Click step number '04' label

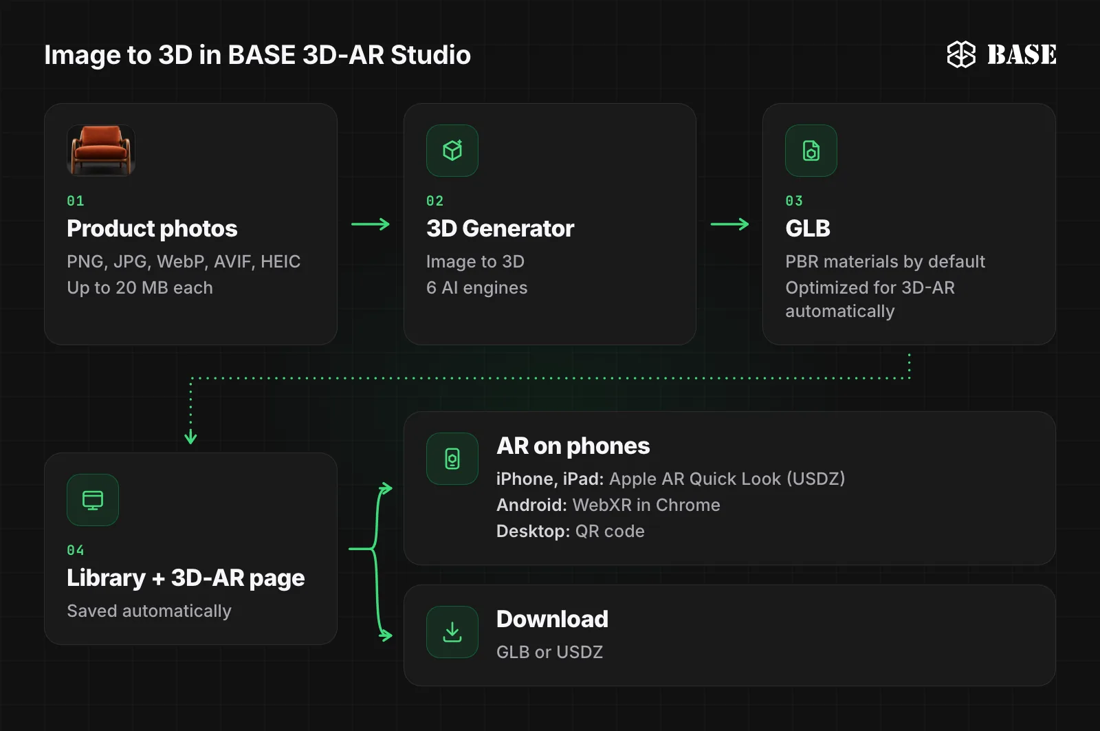point(76,550)
